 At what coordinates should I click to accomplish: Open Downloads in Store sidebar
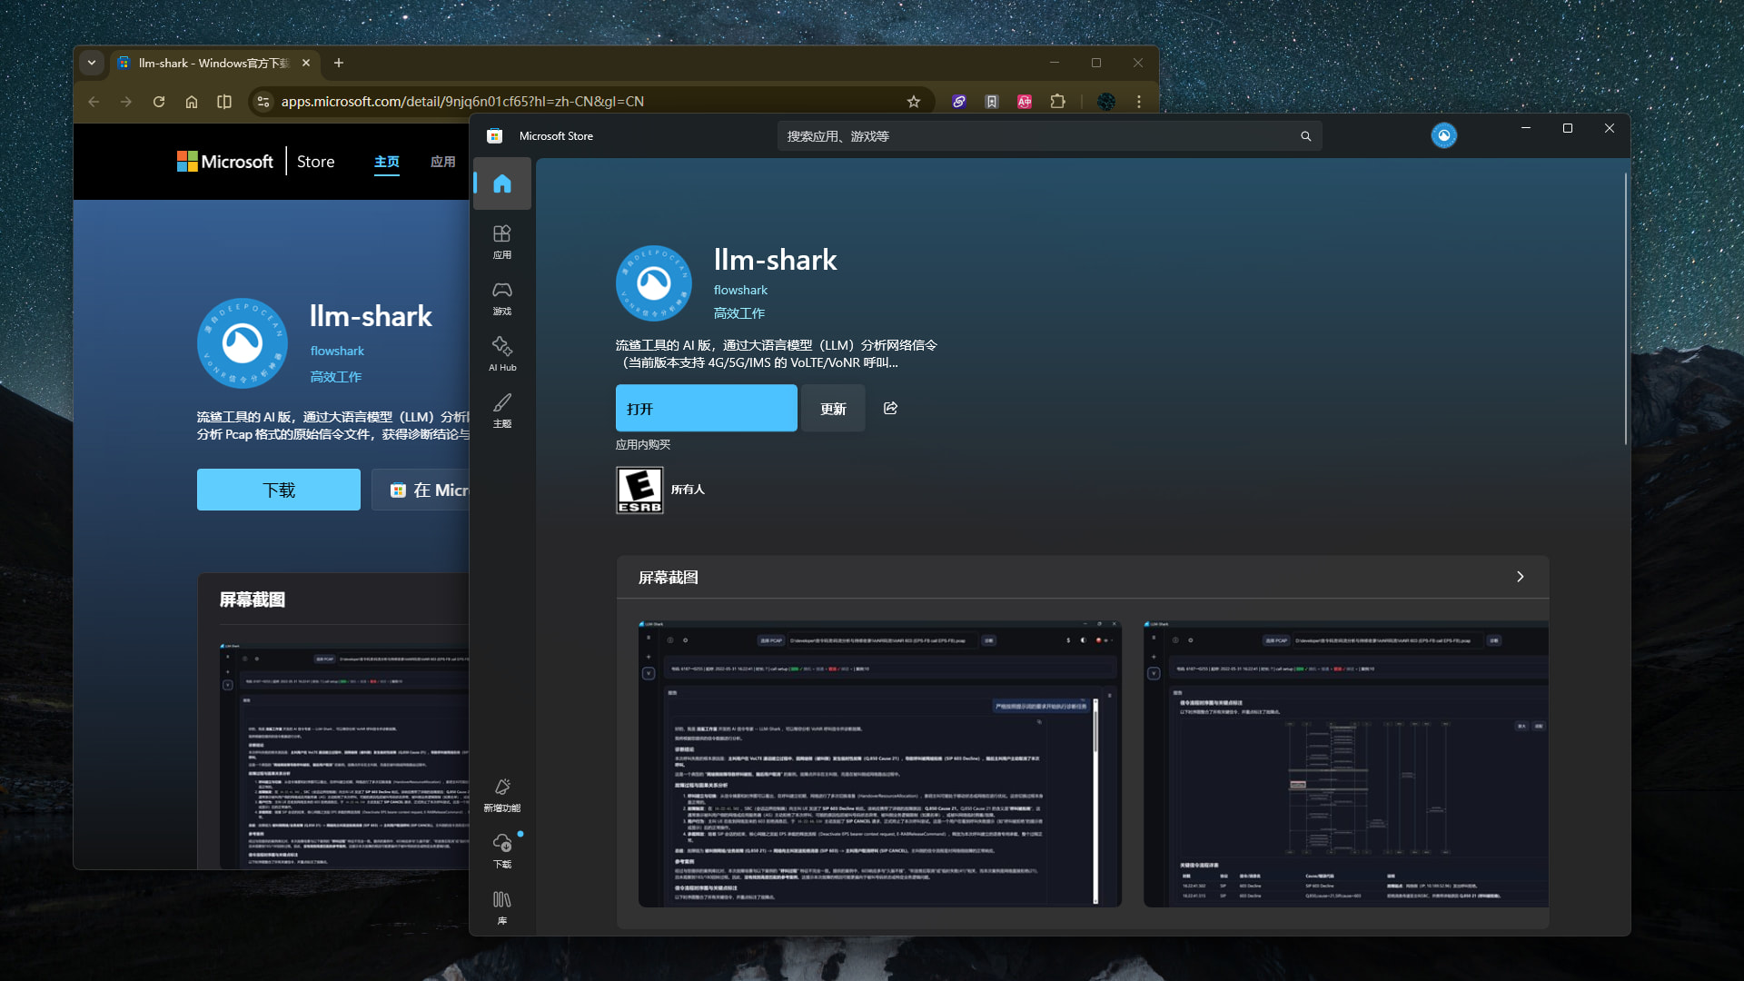tap(502, 850)
